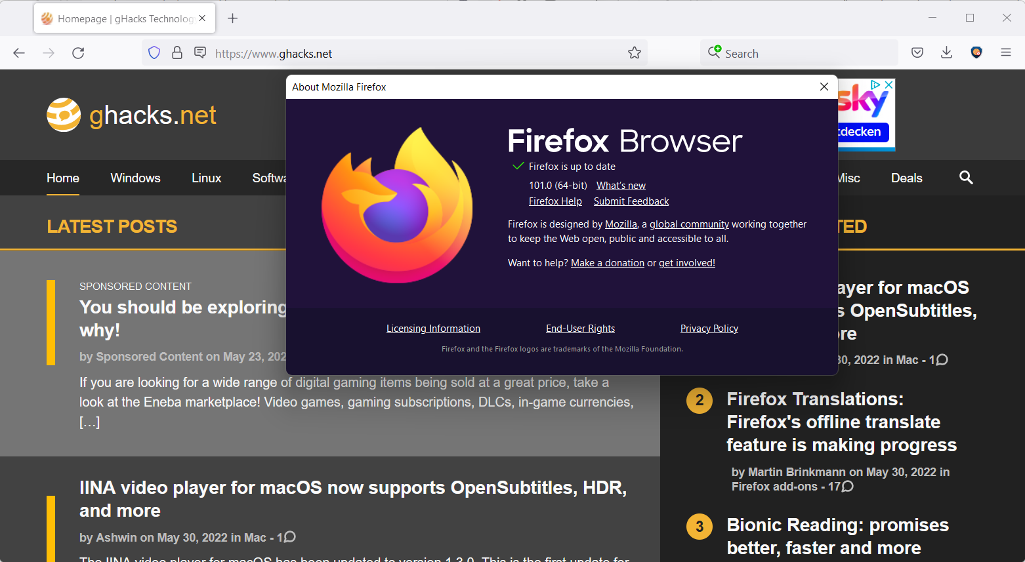This screenshot has width=1025, height=562.
Task: Click author Ashwin under the IINA post
Action: click(x=116, y=538)
